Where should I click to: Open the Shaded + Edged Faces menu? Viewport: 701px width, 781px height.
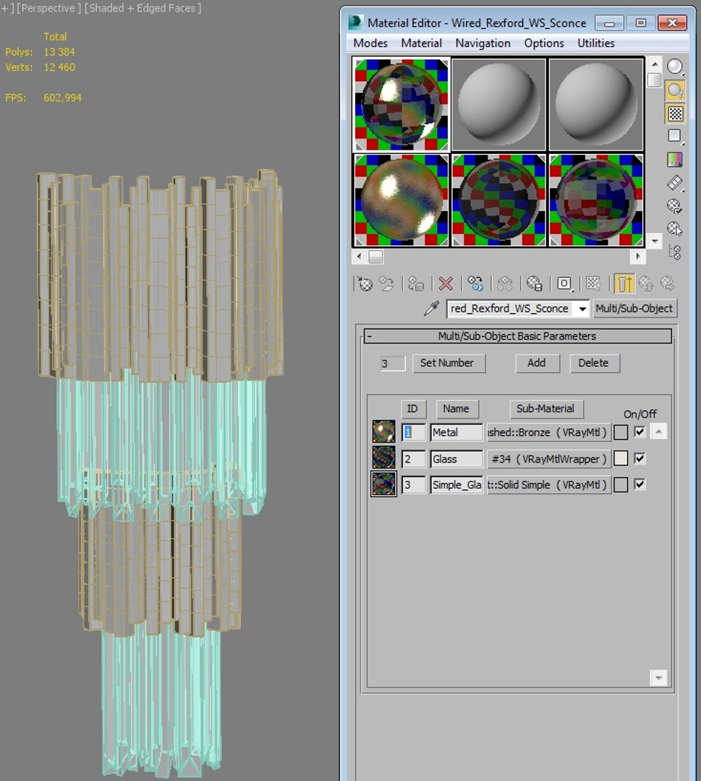[143, 8]
